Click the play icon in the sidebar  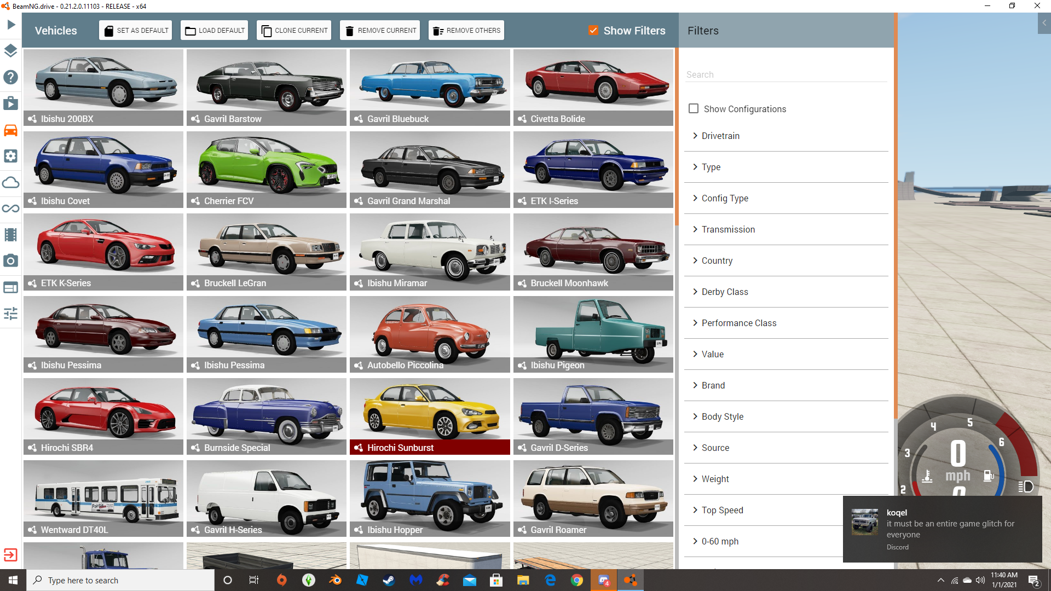[11, 25]
